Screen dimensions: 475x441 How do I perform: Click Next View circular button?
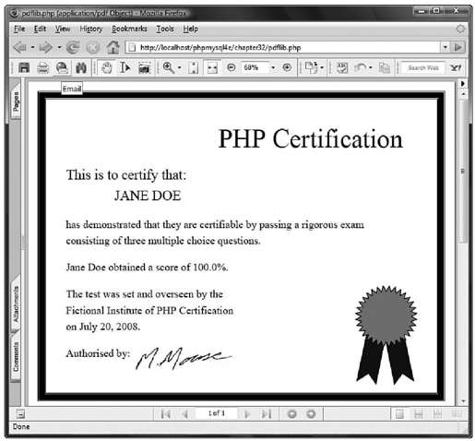pyautogui.click(x=311, y=414)
